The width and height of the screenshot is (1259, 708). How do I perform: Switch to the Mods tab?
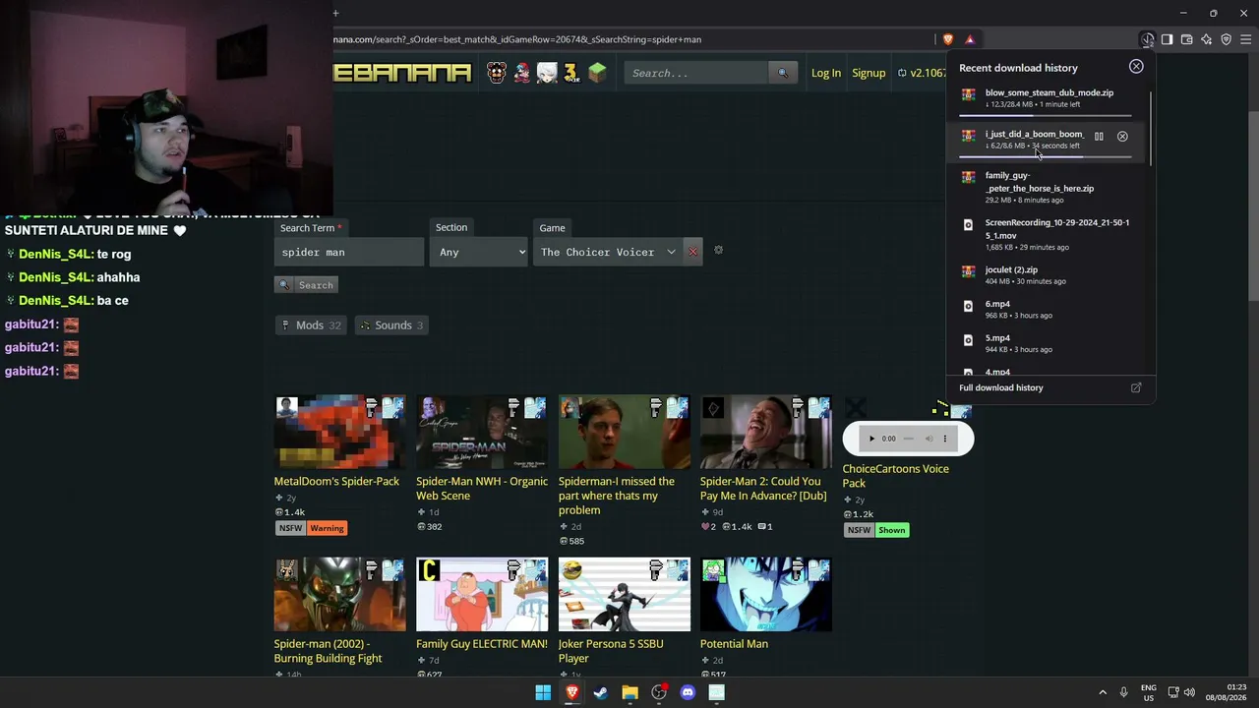(311, 325)
